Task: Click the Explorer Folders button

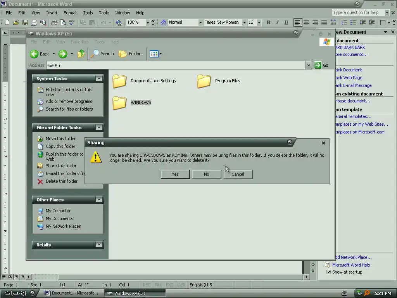Action: point(131,54)
